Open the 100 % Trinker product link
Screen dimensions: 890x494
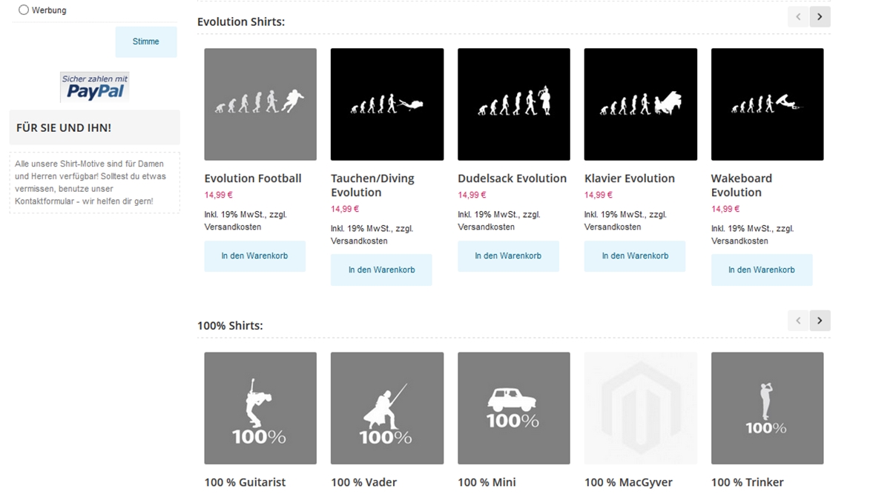(x=747, y=483)
